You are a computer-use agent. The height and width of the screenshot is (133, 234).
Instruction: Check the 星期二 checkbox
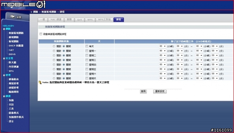click(87, 55)
